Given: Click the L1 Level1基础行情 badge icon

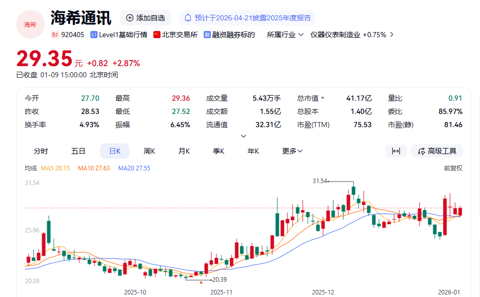Looking at the screenshot, I should click(x=94, y=35).
